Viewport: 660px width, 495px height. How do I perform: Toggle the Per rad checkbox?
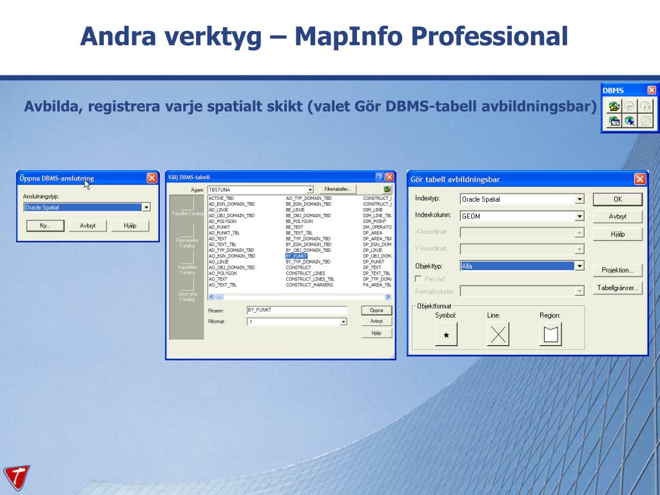pos(418,278)
